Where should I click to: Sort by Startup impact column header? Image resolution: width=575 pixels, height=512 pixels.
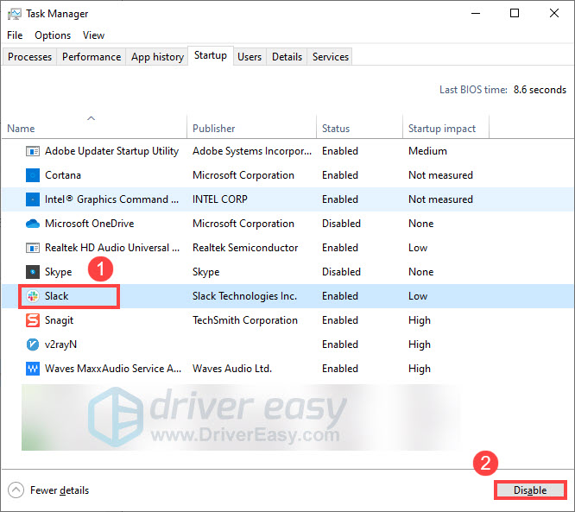(441, 129)
